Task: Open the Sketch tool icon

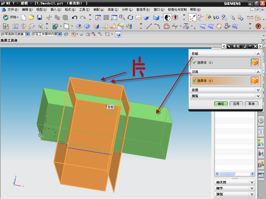Action: coord(6,26)
